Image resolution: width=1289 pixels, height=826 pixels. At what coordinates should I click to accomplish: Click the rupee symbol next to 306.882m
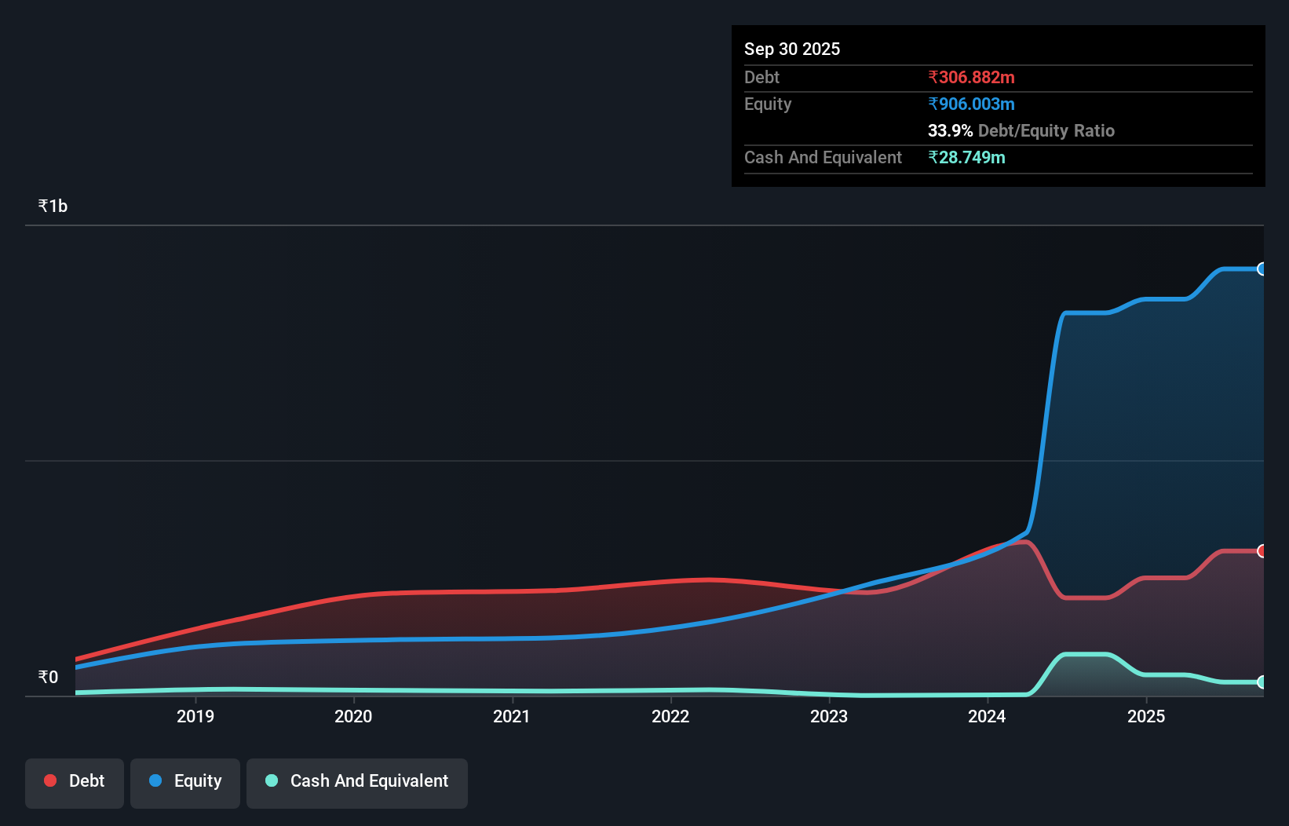tap(933, 77)
